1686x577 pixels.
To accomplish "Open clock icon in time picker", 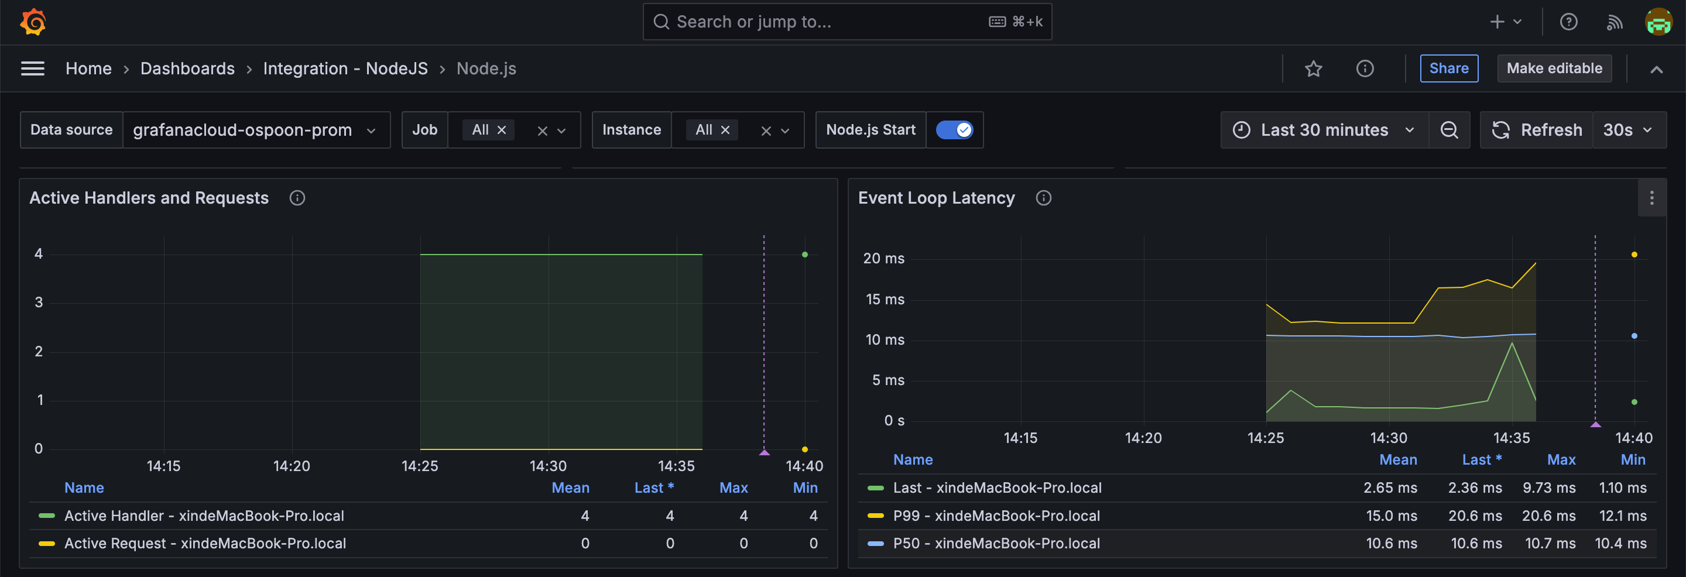I will 1241,129.
